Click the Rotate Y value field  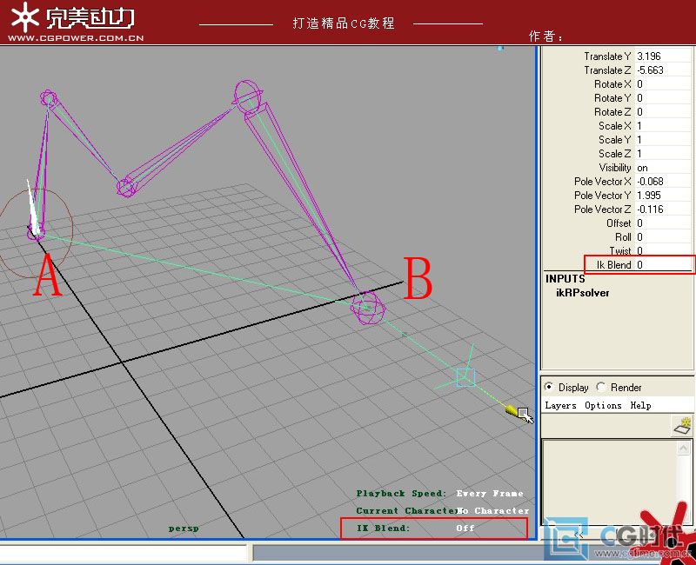[x=664, y=98]
